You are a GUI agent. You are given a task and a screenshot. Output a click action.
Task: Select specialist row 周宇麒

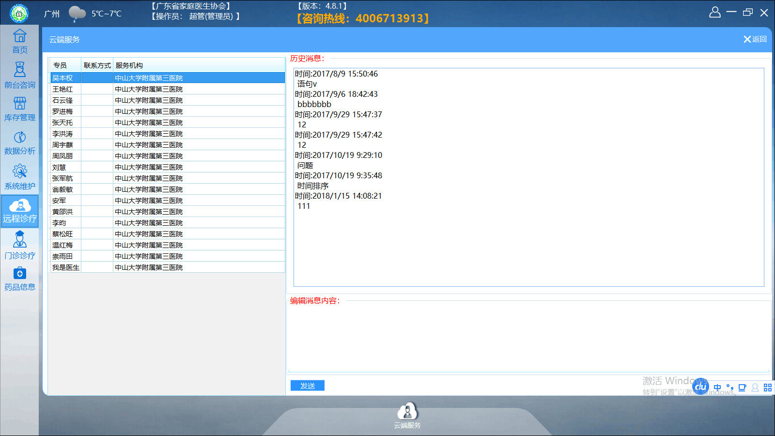click(168, 145)
